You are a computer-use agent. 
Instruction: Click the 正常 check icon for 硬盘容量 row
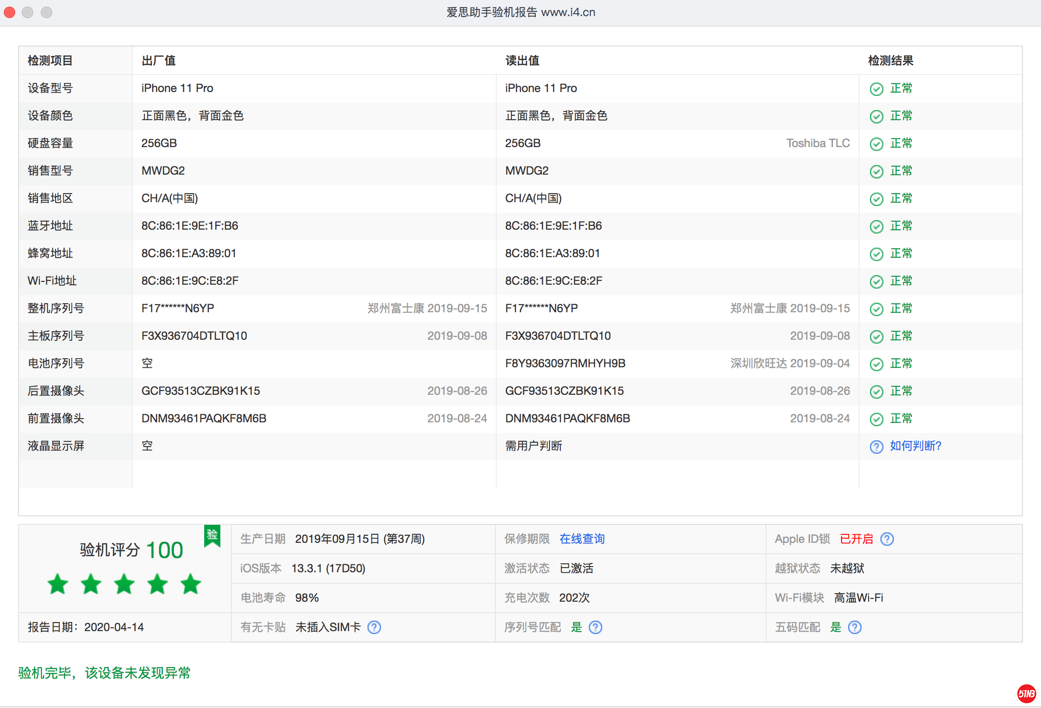click(x=877, y=143)
